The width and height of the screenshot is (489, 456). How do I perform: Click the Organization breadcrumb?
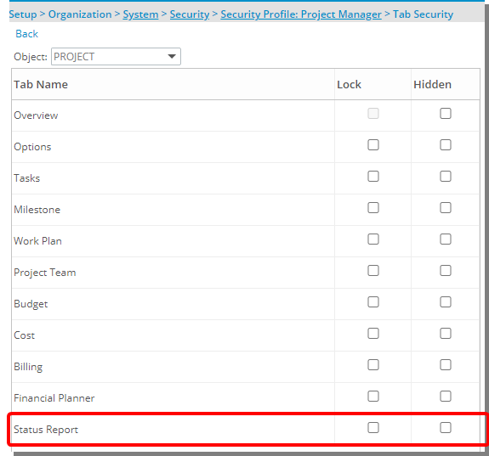tap(80, 14)
